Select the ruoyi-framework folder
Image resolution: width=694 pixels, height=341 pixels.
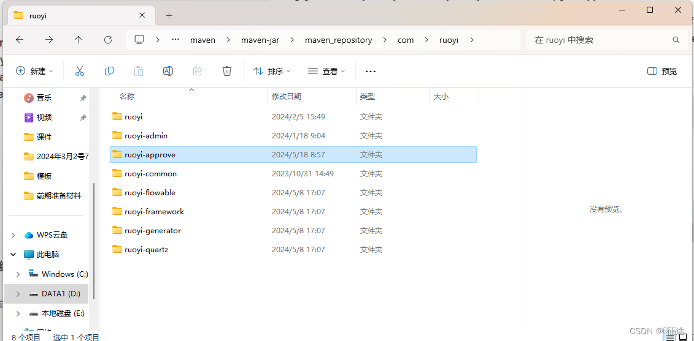click(x=293, y=212)
